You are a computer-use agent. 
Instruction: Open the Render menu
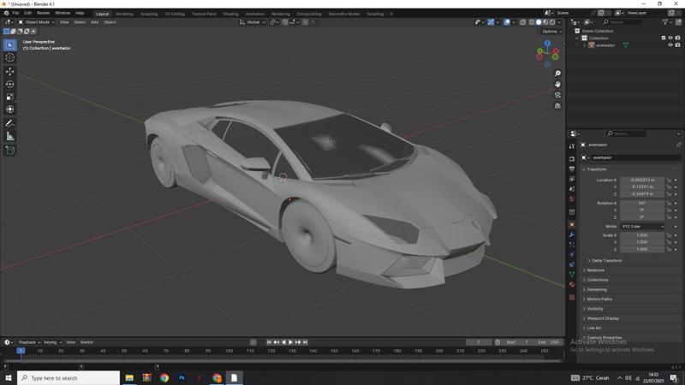[44, 13]
